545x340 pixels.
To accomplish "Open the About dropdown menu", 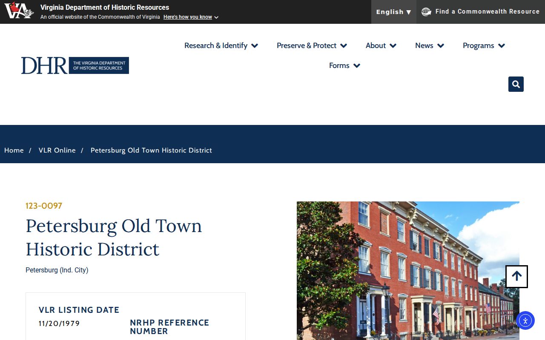I will point(381,45).
